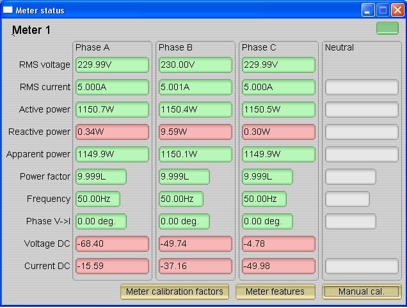The height and width of the screenshot is (308, 407).
Task: Click Phase C Current DC -49.98
Action: pos(278,266)
